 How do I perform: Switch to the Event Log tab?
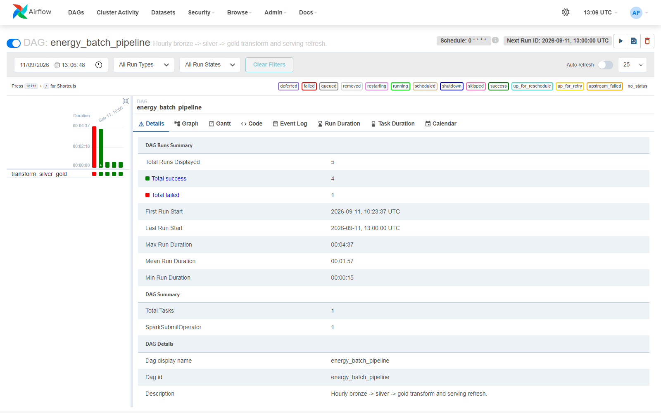pyautogui.click(x=290, y=123)
